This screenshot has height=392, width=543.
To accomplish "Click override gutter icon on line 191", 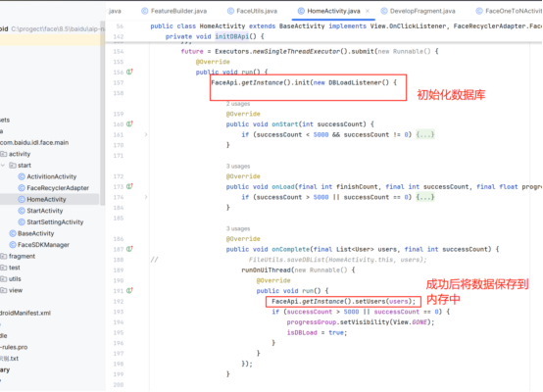I will pyautogui.click(x=129, y=291).
